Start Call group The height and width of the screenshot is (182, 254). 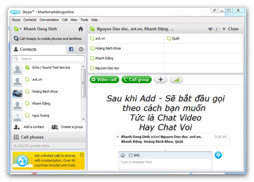(x=136, y=80)
